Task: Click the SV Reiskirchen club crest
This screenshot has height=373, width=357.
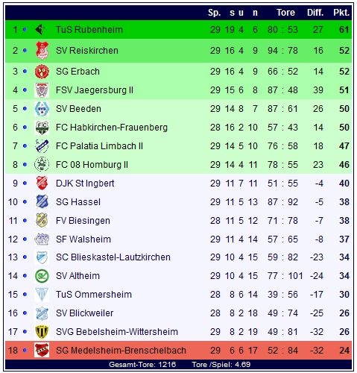Action: click(x=42, y=51)
